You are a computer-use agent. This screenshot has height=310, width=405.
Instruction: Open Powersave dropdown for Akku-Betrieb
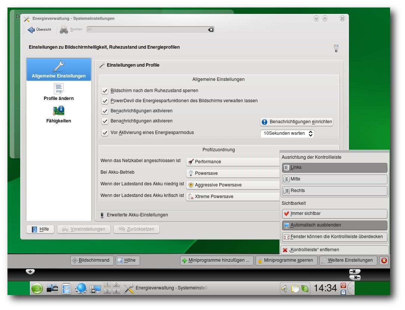233,173
